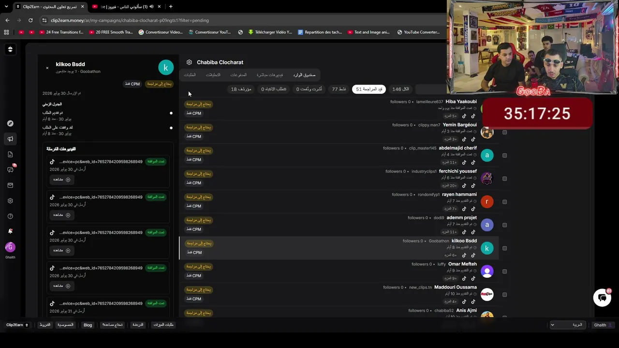Open the Clip2Earn switcher in the footer
This screenshot has width=619, height=348.
(17, 325)
